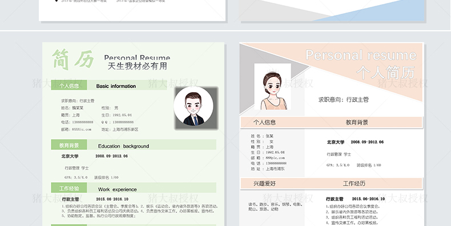Click hobbies line '读书、跑步、音乐、钢琴、电影'
The width and height of the screenshot is (451, 226).
pos(275,204)
